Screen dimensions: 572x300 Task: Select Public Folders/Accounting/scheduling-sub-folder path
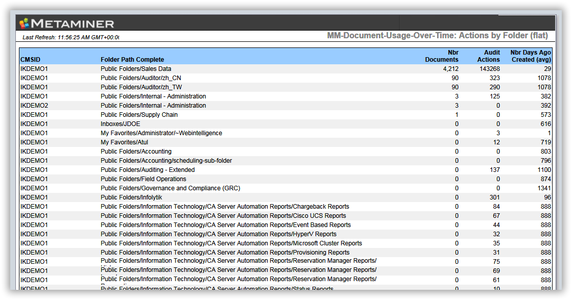166,161
